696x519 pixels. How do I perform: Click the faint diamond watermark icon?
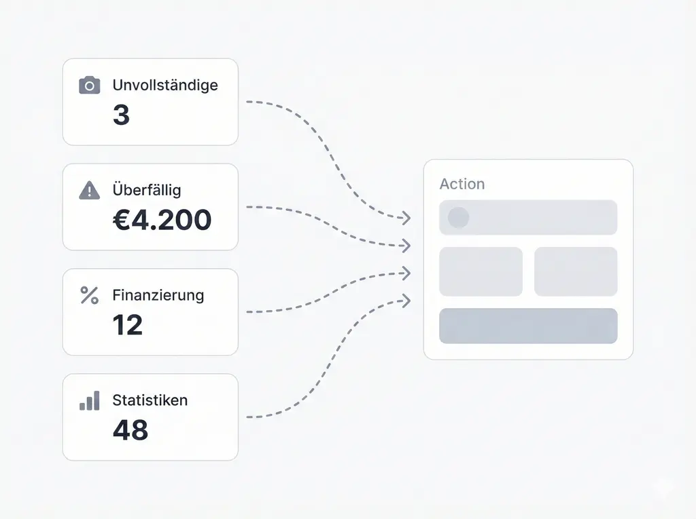click(663, 486)
